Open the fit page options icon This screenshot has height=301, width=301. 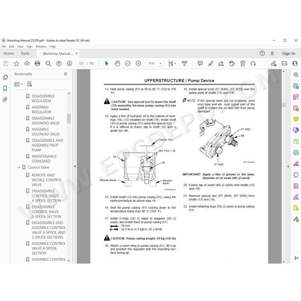tap(172, 64)
